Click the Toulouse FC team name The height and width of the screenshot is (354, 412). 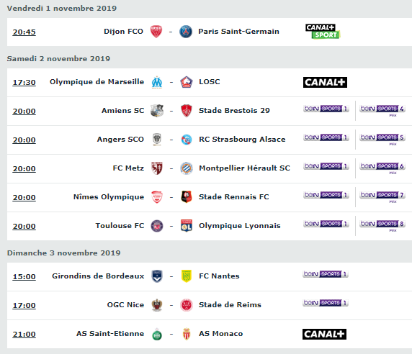(x=120, y=226)
